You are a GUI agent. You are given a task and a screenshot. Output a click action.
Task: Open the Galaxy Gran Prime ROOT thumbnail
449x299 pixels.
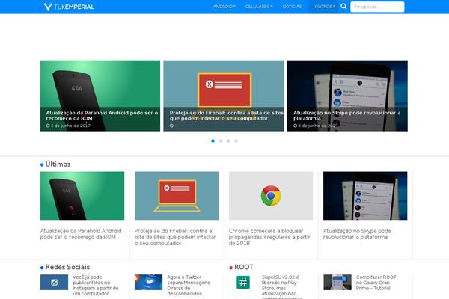point(337,282)
